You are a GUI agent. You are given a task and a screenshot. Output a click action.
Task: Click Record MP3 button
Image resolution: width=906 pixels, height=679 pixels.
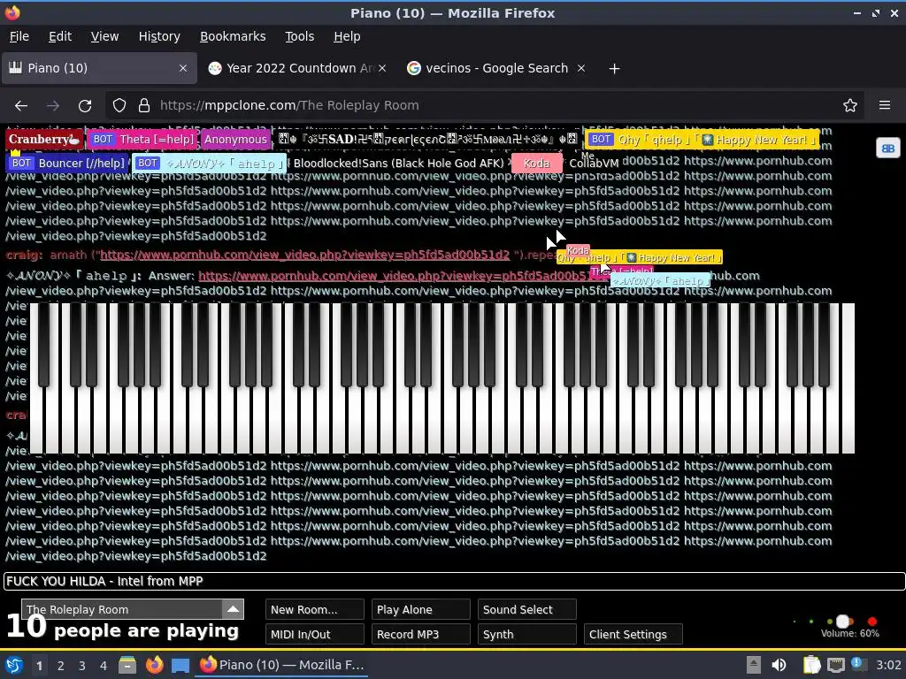point(420,635)
